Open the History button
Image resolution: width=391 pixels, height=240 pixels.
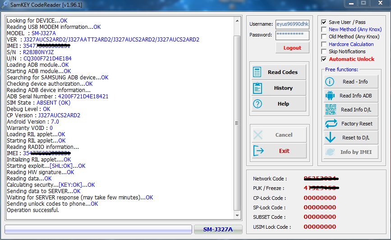[x=279, y=88]
